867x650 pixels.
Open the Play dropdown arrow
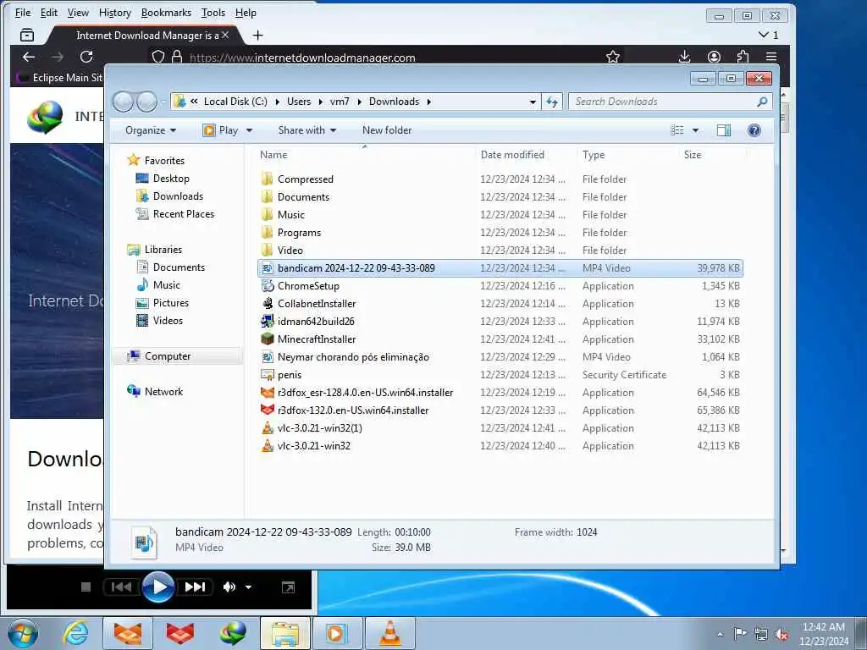[250, 130]
